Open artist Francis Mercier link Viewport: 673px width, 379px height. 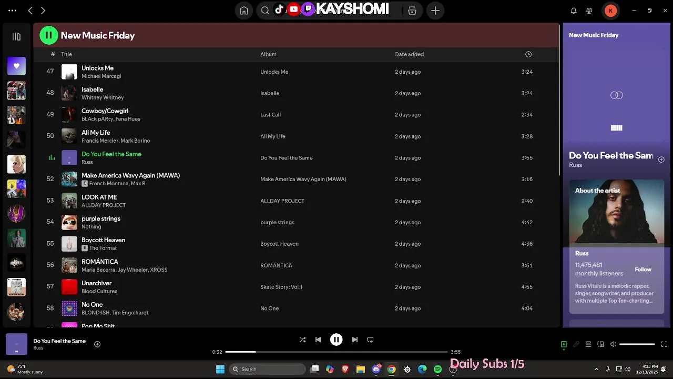point(99,141)
